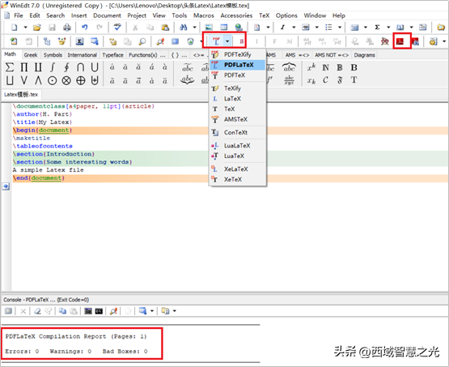This screenshot has width=449, height=367.
Task: Click the Sigma math icon in toolbar
Action: pos(378,28)
